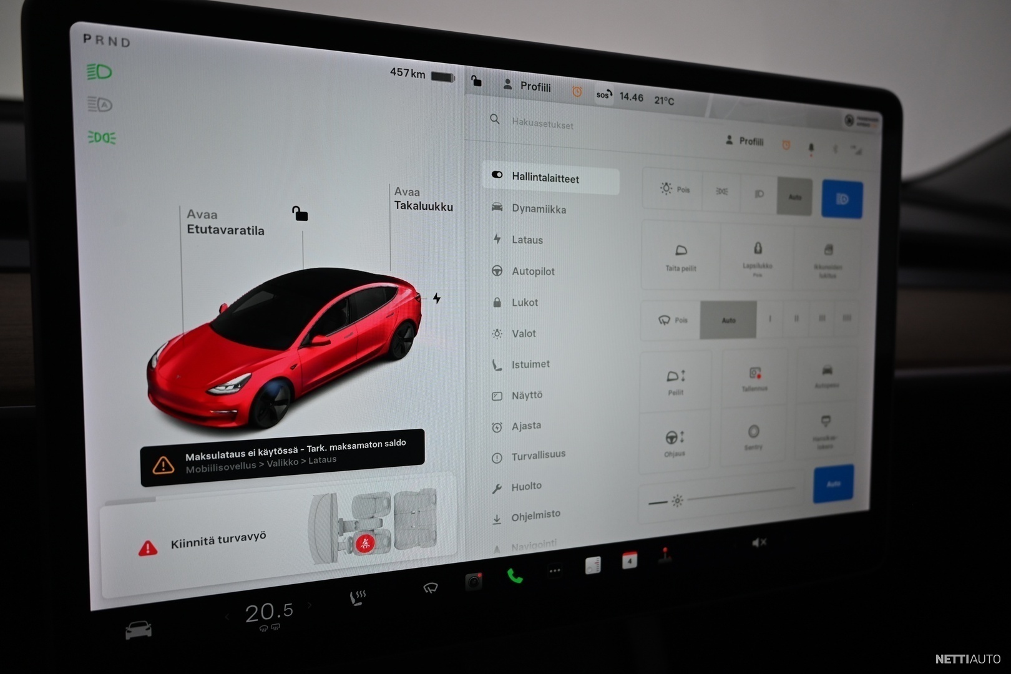Screen dimensions: 1011x674
Task: Tap the bell notification icon
Action: pos(811,148)
